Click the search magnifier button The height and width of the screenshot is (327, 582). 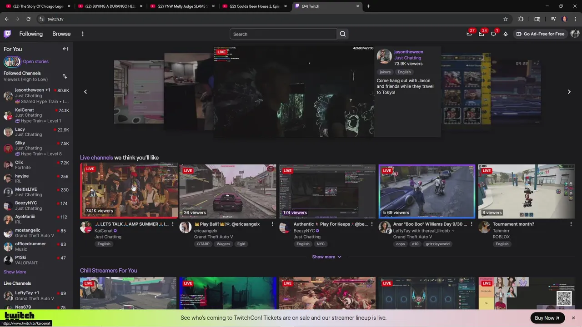(x=343, y=34)
